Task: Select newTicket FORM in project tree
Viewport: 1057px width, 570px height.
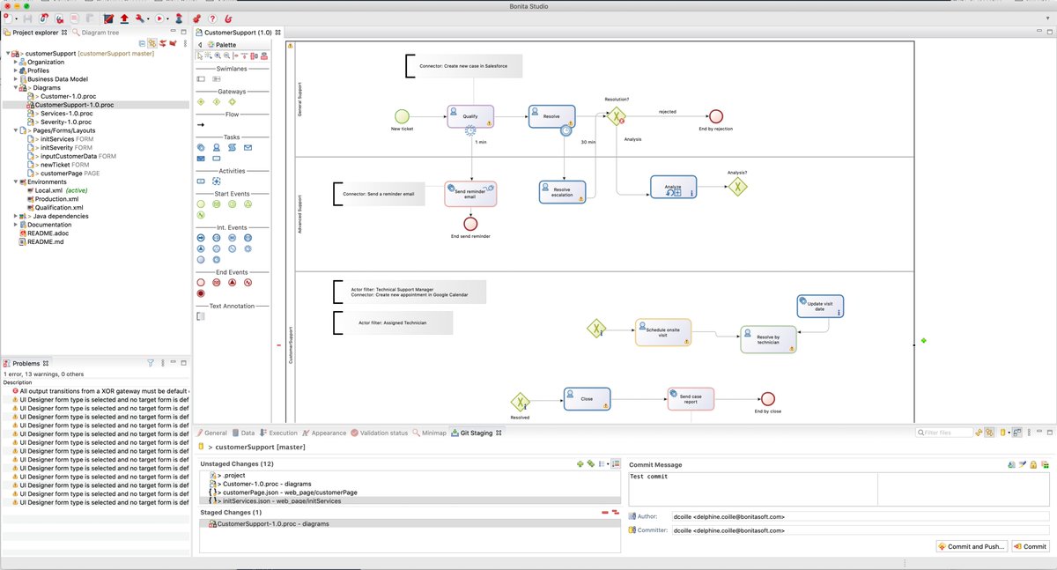Action: [x=58, y=165]
